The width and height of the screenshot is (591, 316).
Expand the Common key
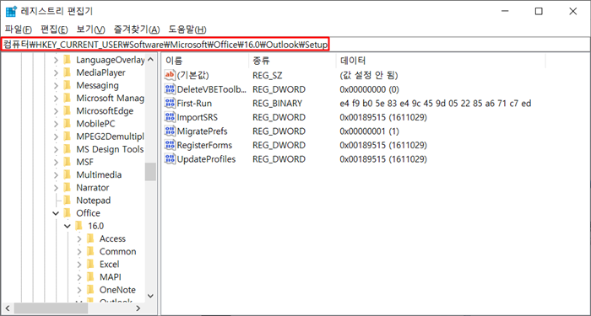click(x=79, y=252)
